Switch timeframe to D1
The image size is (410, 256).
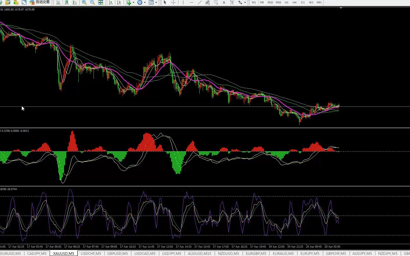click(303, 2)
